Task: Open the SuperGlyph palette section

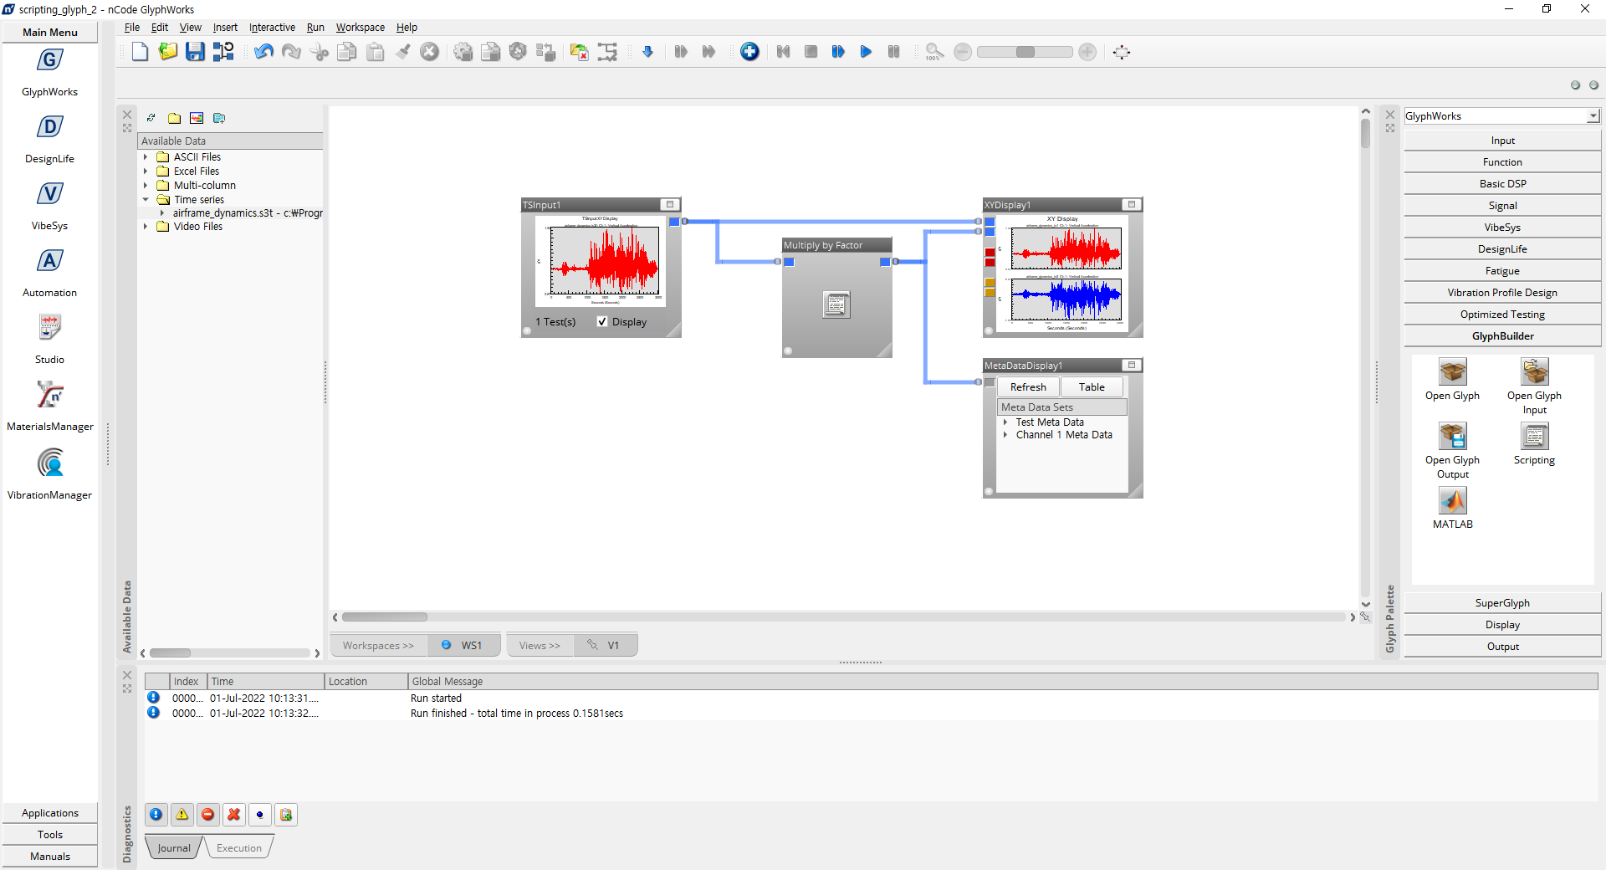Action: (x=1502, y=603)
